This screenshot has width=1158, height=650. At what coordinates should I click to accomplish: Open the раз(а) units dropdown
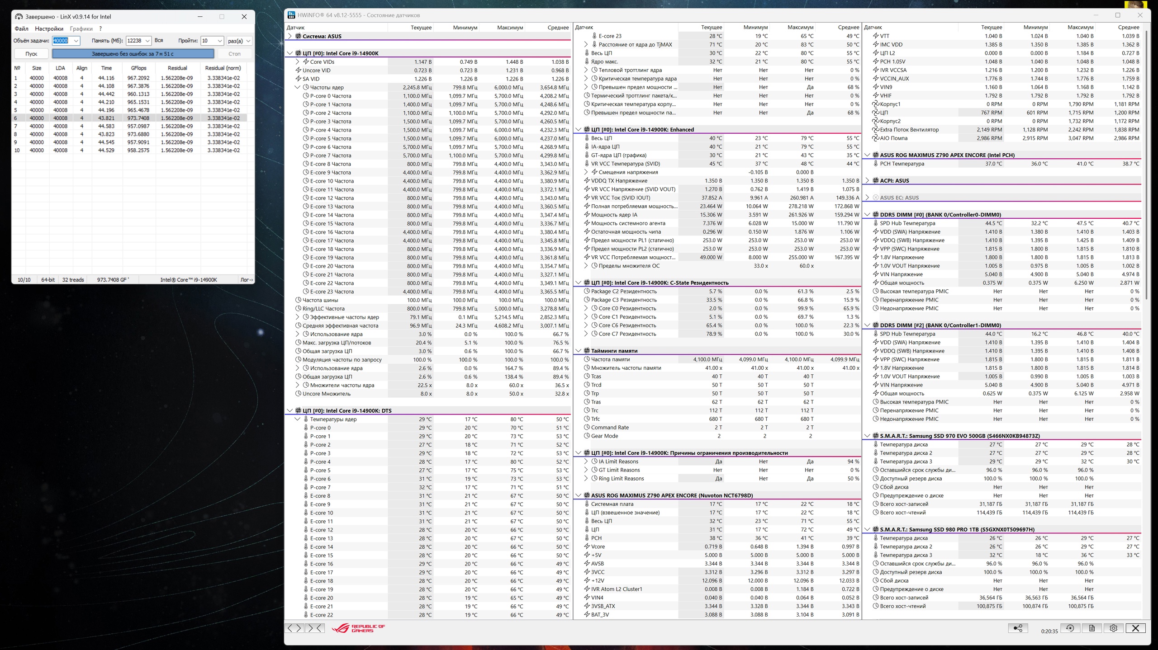point(248,41)
